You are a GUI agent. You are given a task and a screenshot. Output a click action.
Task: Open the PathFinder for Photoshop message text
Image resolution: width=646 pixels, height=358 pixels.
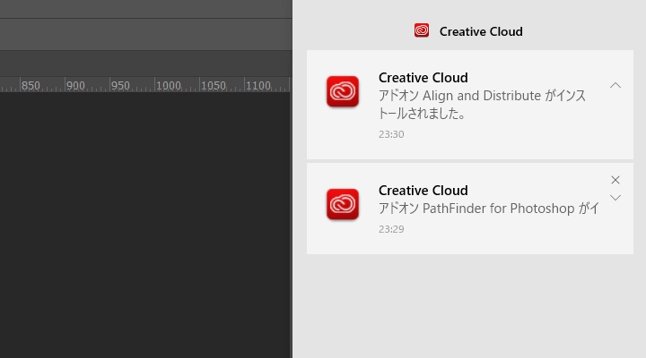[489, 209]
